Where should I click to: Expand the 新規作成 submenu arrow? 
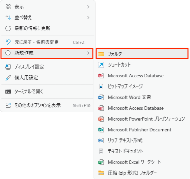coord(88,53)
